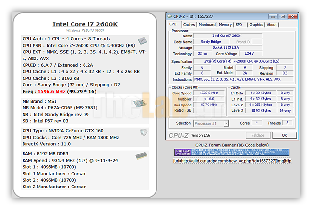Viewport: 312px width, 210px height.
Task: Click the Technology field 32 nm
Action: tap(203, 54)
